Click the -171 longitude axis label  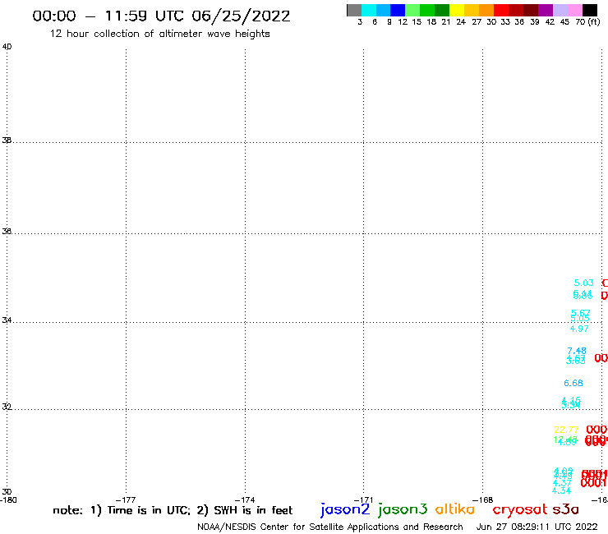pos(363,499)
